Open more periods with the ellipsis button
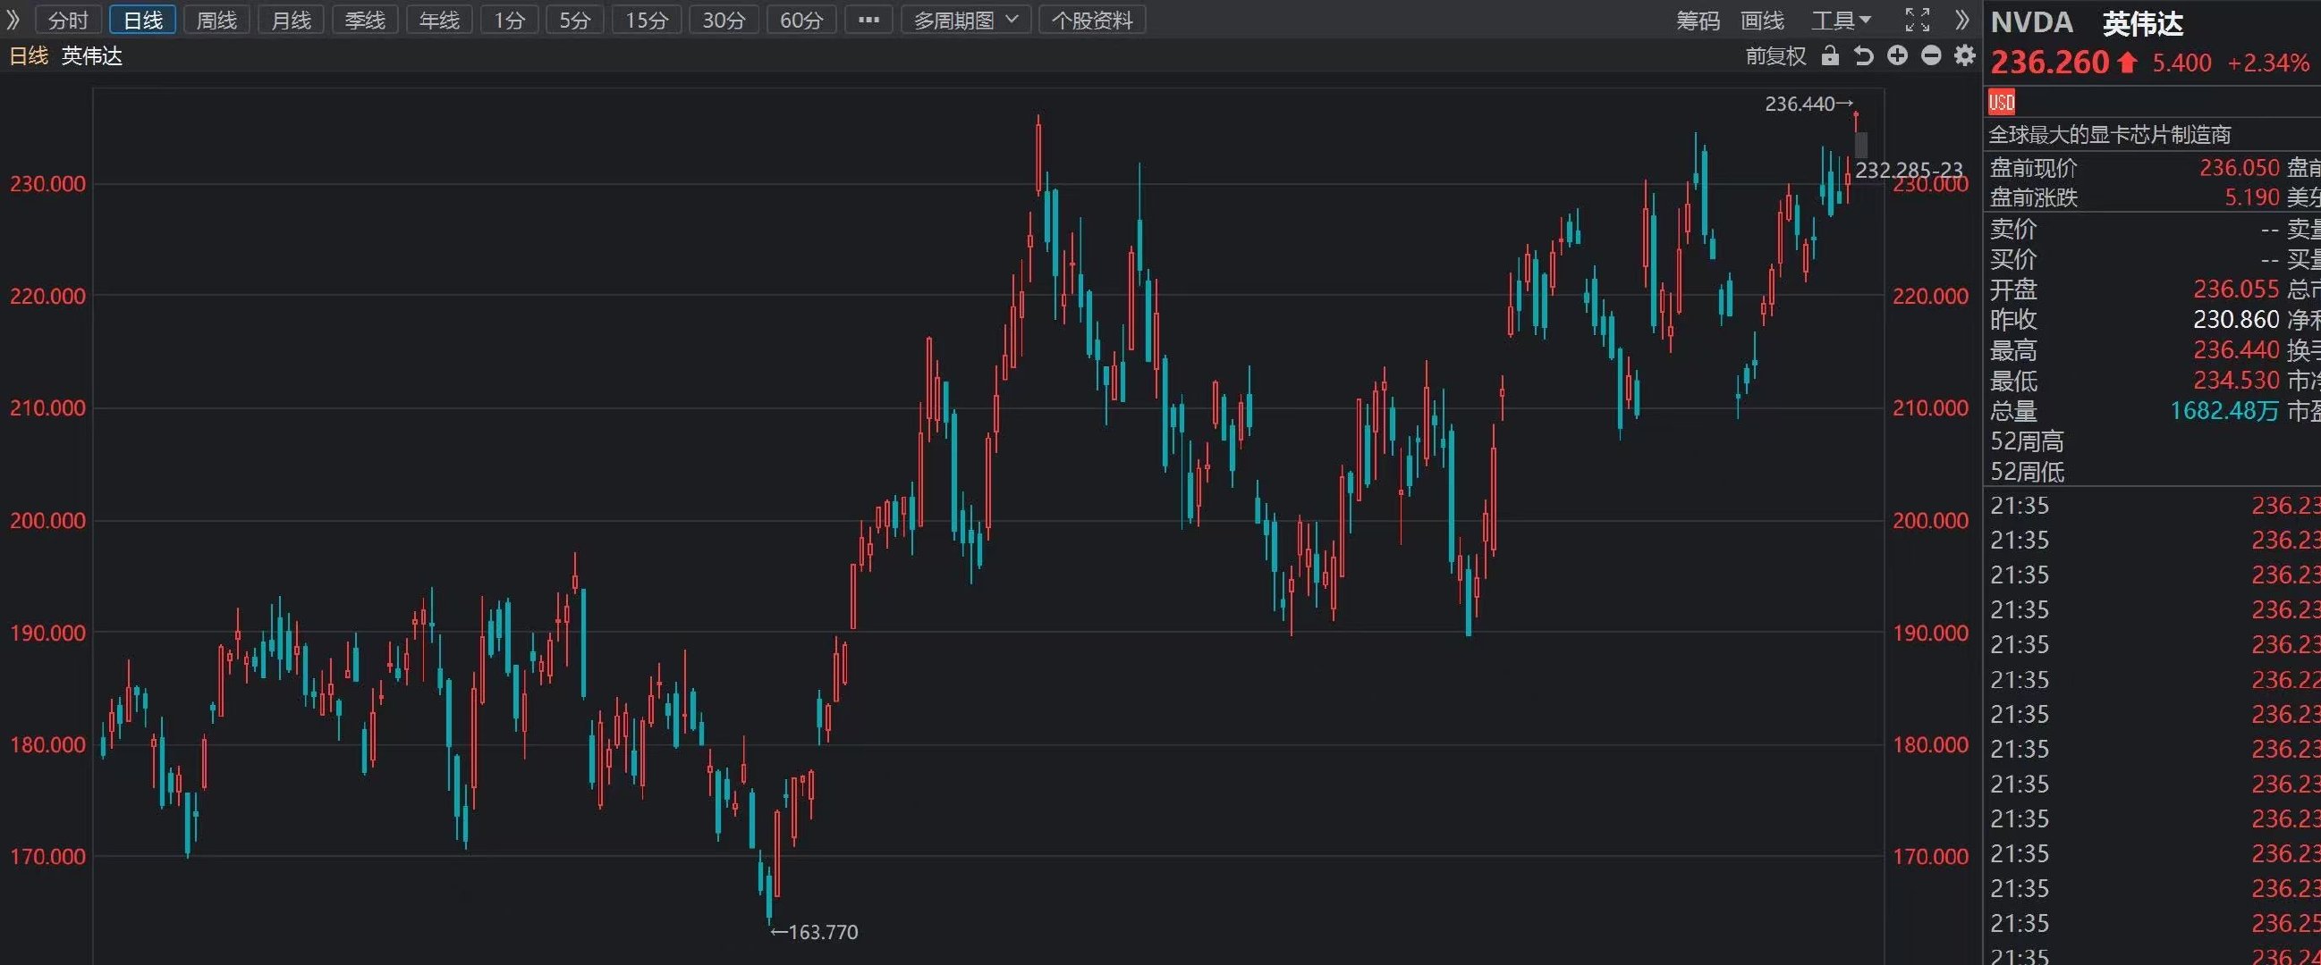The image size is (2321, 965). [868, 20]
